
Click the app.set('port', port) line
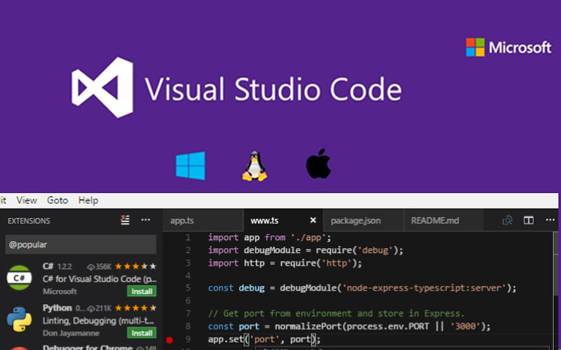[x=265, y=340]
